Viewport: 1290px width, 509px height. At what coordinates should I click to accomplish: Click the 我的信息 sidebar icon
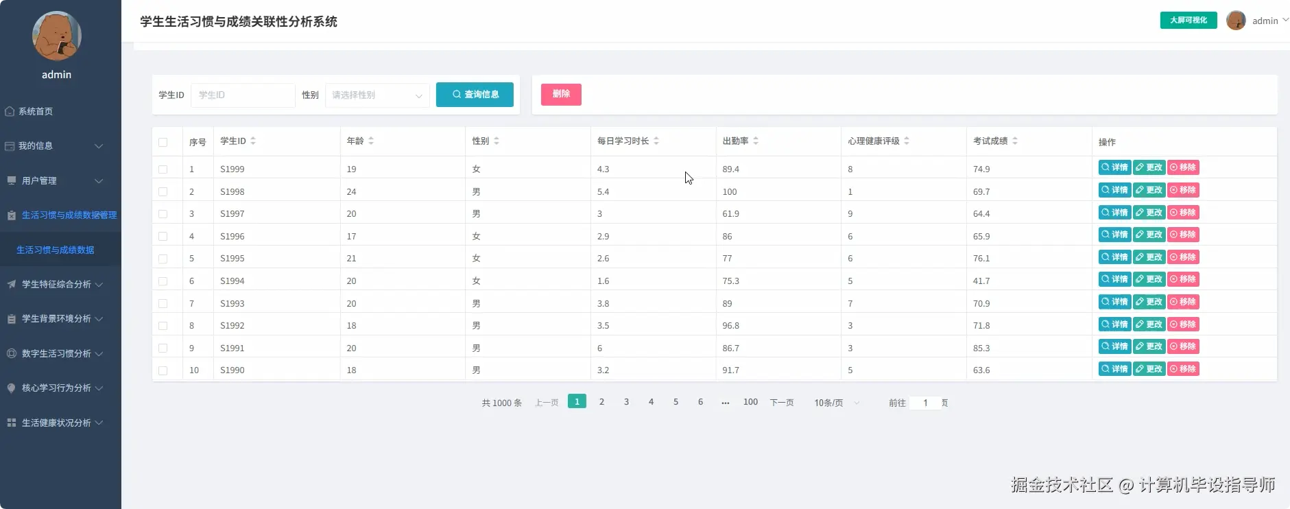click(x=10, y=146)
